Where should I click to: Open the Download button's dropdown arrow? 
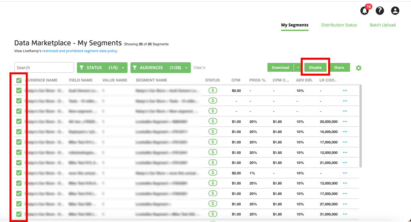(298, 67)
